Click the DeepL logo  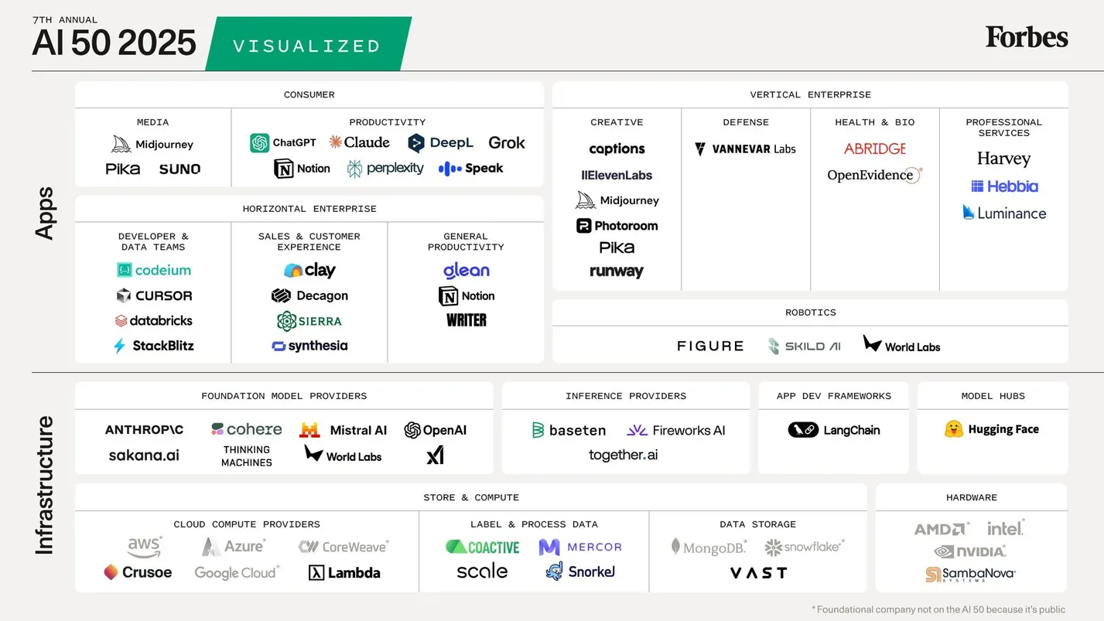click(440, 143)
